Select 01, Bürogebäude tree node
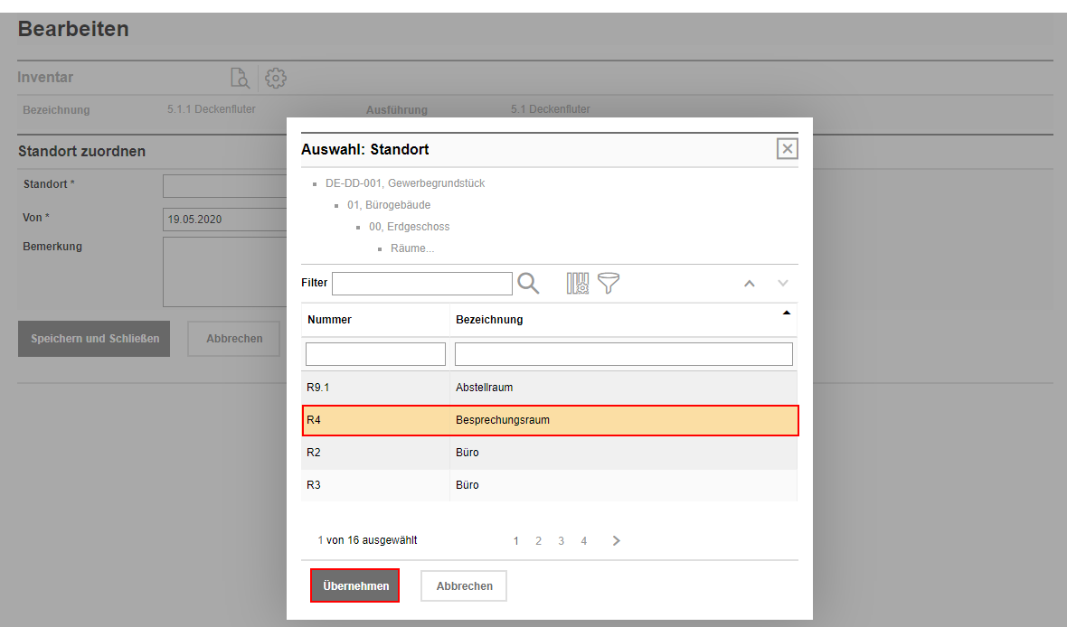The height and width of the screenshot is (627, 1067). coord(389,205)
